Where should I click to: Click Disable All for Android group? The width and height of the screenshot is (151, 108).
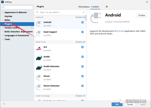tap(80, 17)
